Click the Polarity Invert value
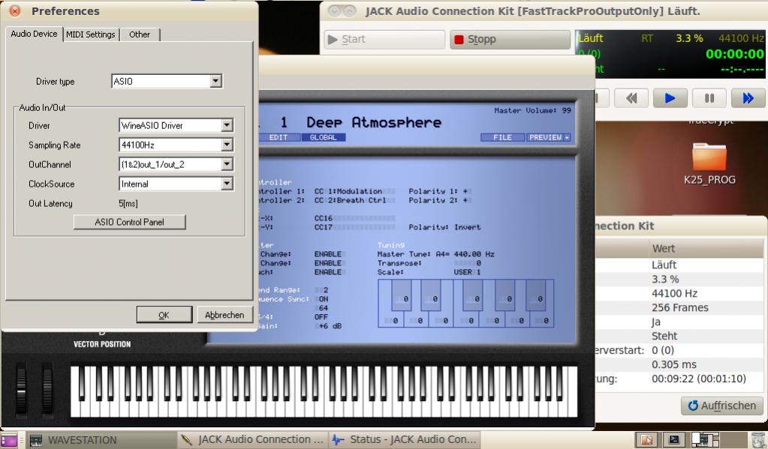768x449 pixels. pyautogui.click(x=467, y=227)
